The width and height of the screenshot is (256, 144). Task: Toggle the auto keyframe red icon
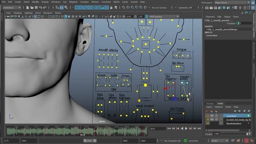246,140
